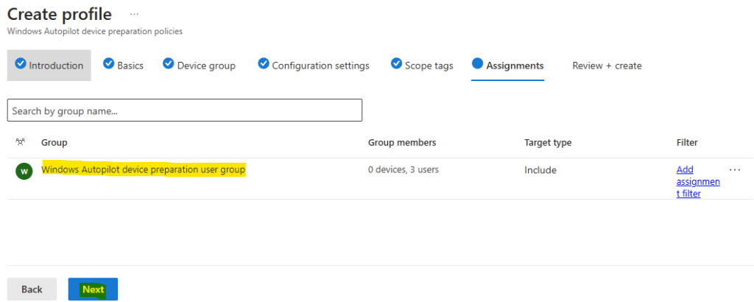Select Windows Autopilot device preparation user group

click(x=144, y=169)
